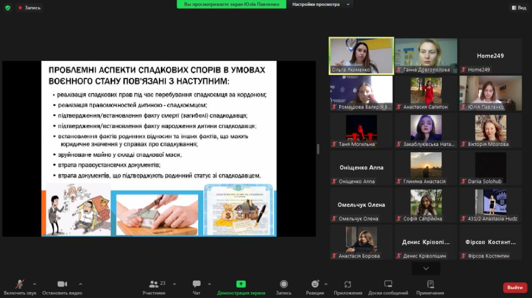Show more participants with the down chevron
This screenshot has height=298, width=532.
point(426,268)
